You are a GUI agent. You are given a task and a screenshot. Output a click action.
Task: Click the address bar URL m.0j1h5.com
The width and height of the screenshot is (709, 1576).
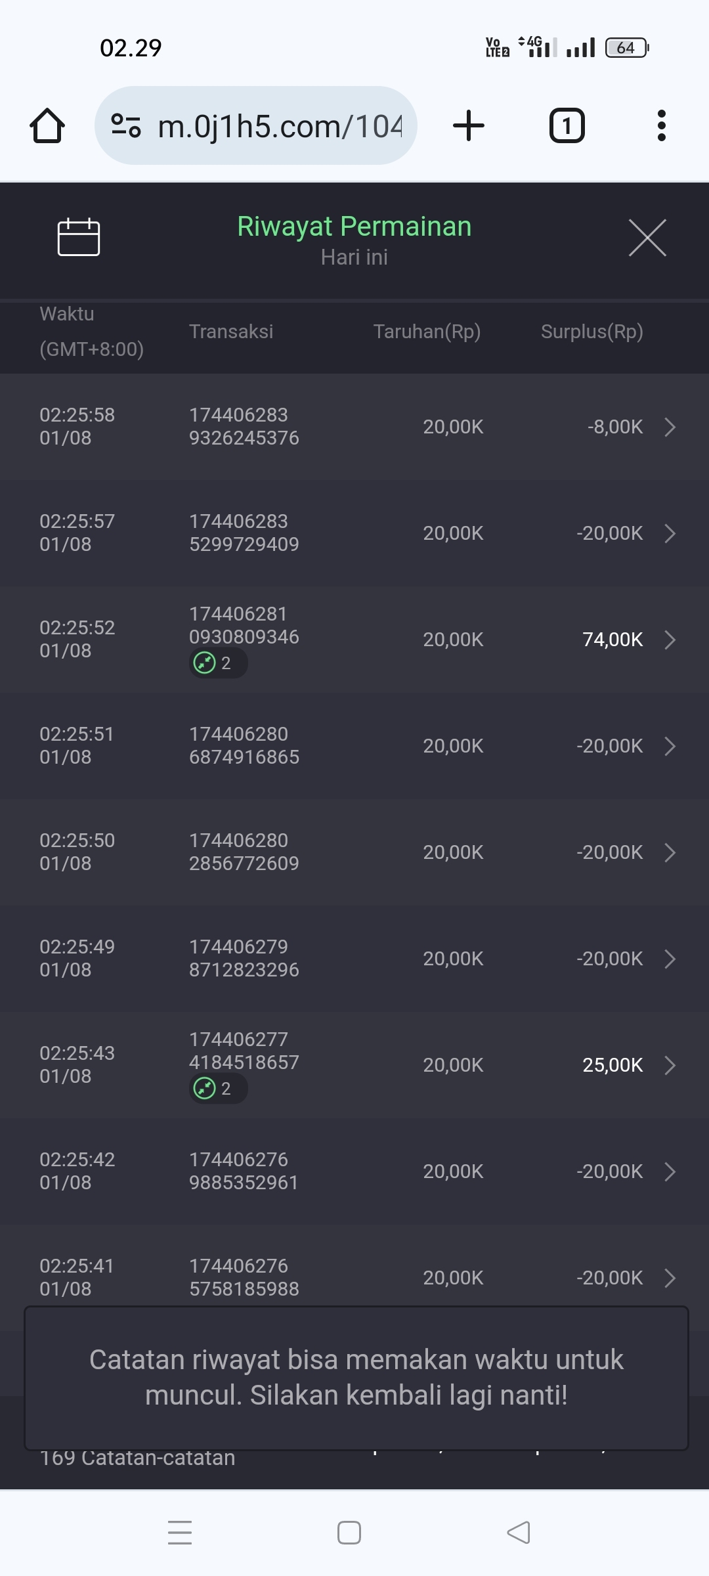click(280, 126)
